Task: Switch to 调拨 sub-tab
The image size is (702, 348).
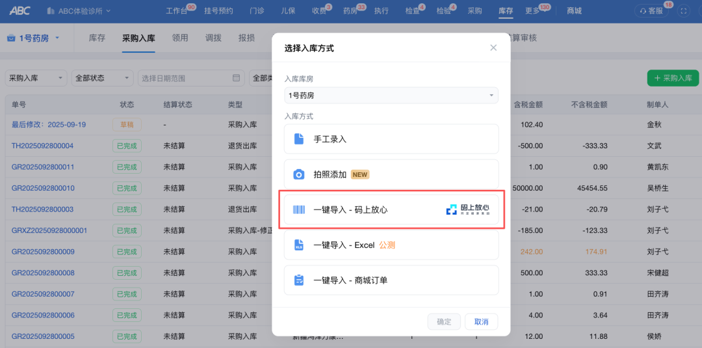Action: (213, 38)
